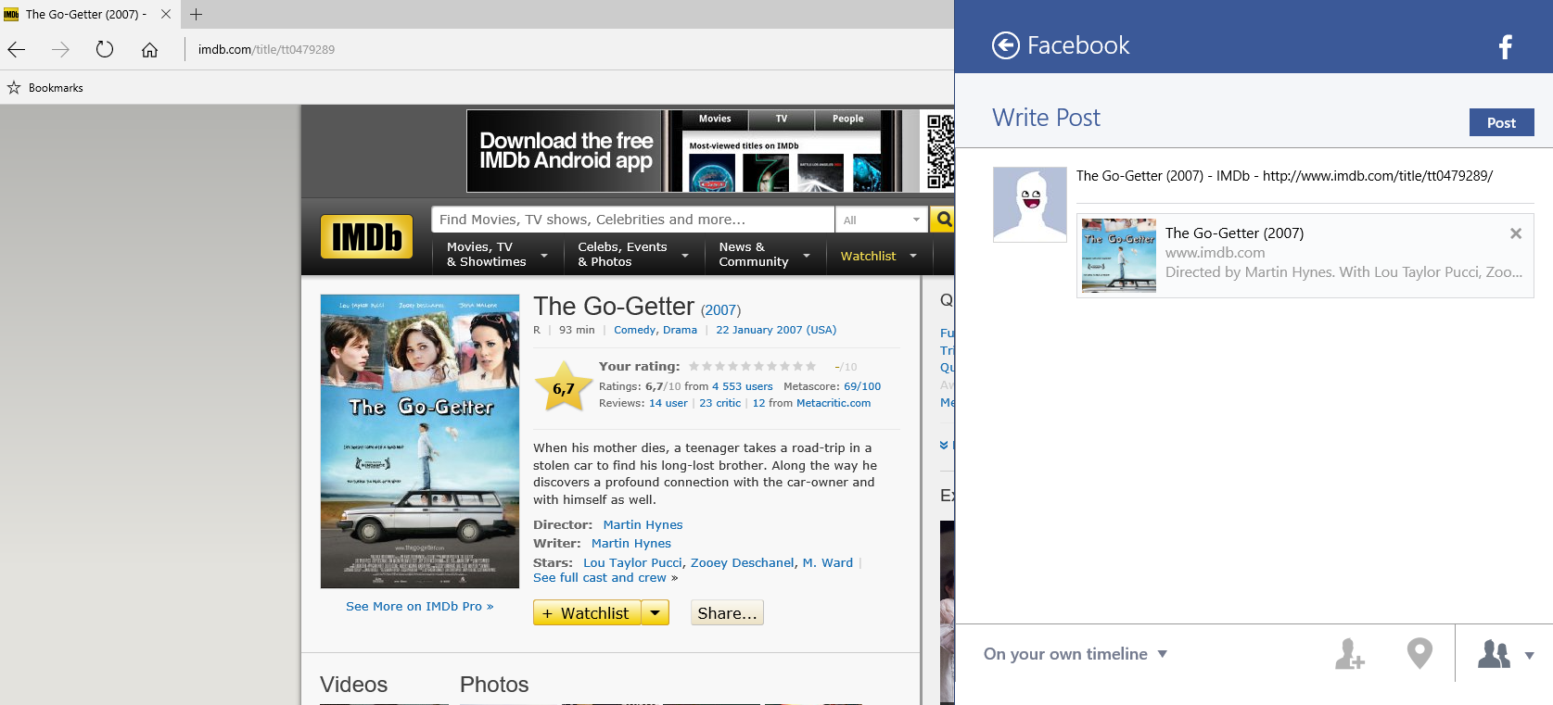Click the IMDb search magnifier button
The image size is (1553, 705).
click(x=943, y=220)
